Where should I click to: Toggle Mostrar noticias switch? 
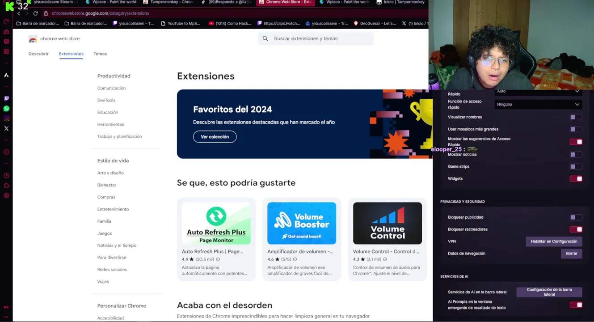click(x=576, y=155)
